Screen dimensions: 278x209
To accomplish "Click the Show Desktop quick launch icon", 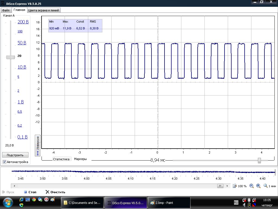I will pyautogui.click(x=28, y=199).
